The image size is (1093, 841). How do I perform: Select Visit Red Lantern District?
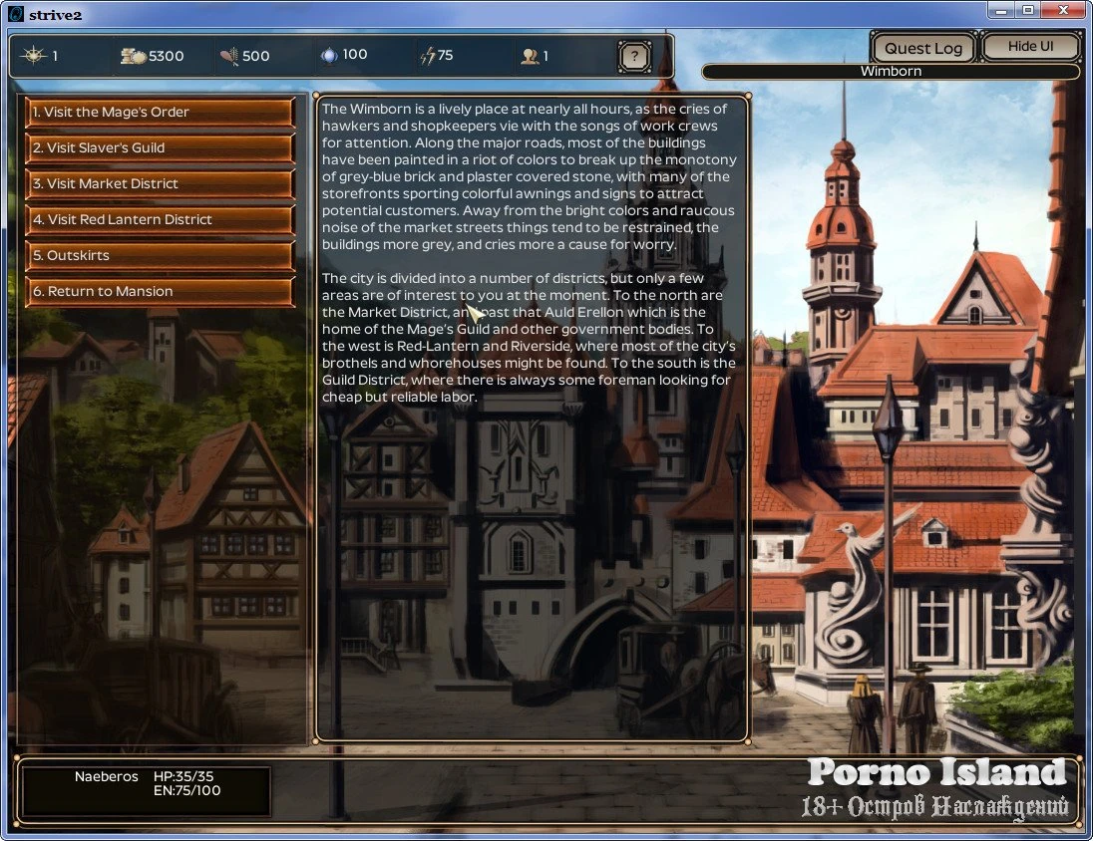[160, 220]
